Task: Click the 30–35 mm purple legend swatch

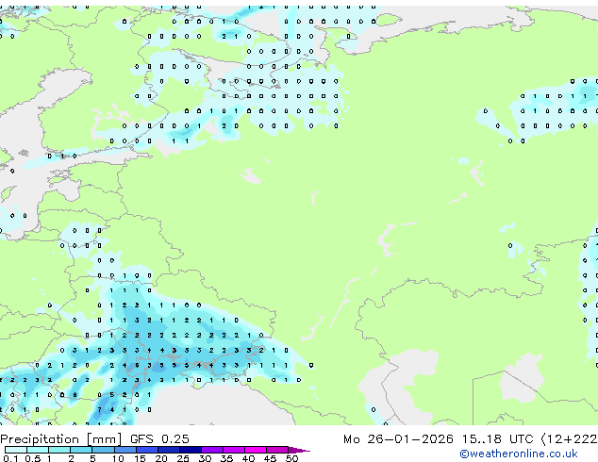Action: click(212, 450)
